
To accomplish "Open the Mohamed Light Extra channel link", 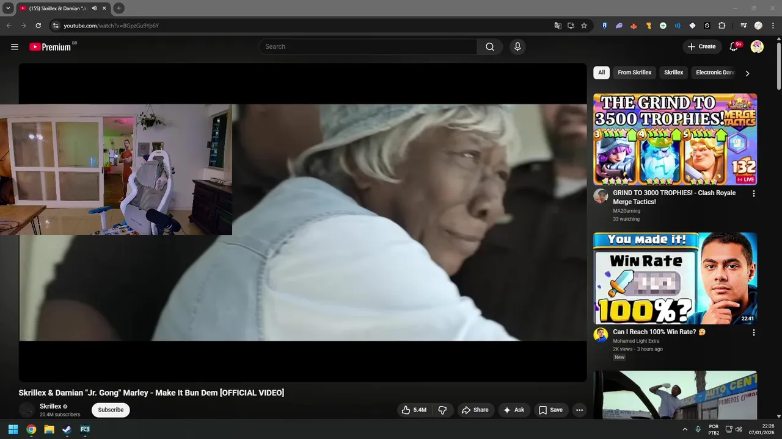I will pos(636,341).
